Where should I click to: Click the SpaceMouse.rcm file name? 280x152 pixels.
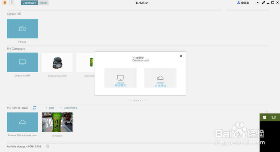pyautogui.click(x=57, y=76)
